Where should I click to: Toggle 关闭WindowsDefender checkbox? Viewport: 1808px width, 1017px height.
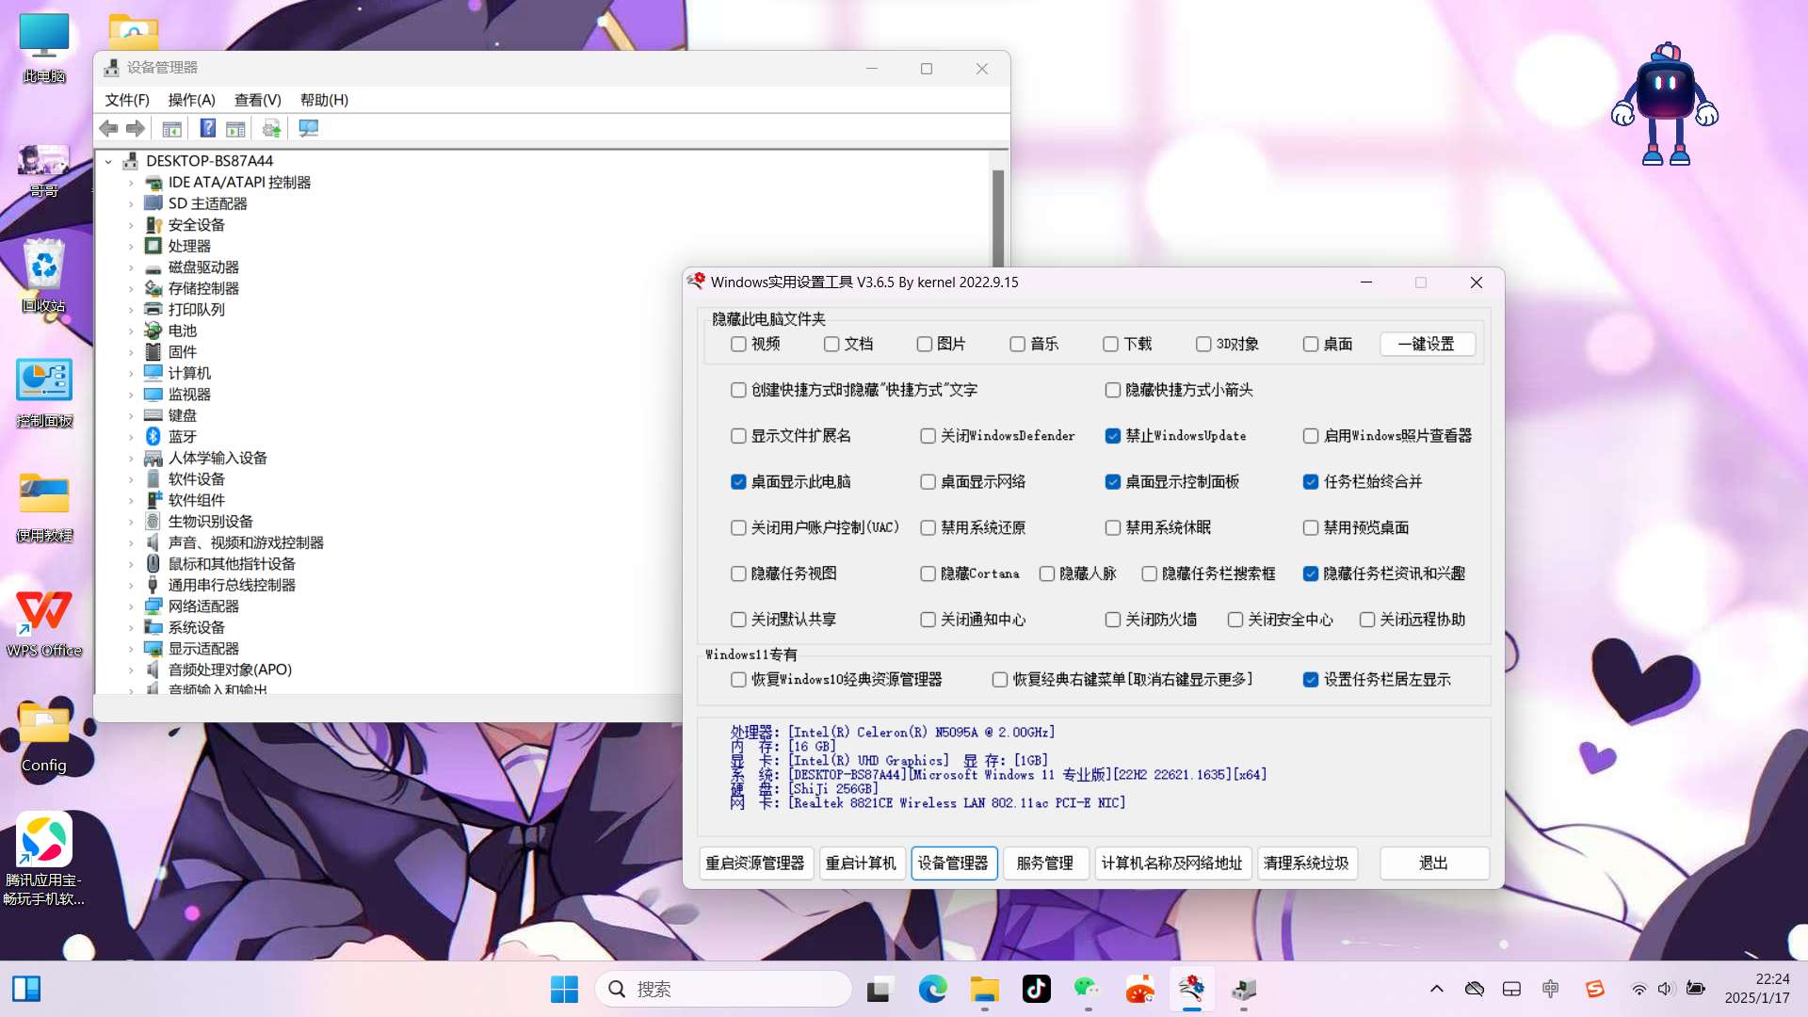pyautogui.click(x=928, y=436)
